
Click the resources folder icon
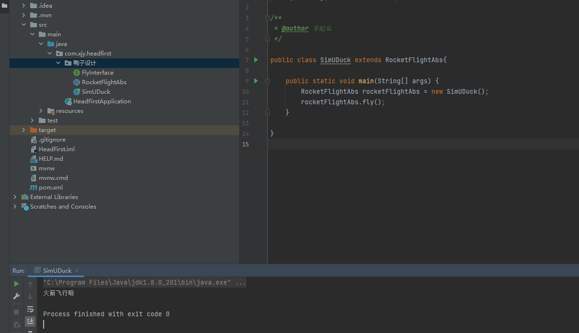pos(51,111)
